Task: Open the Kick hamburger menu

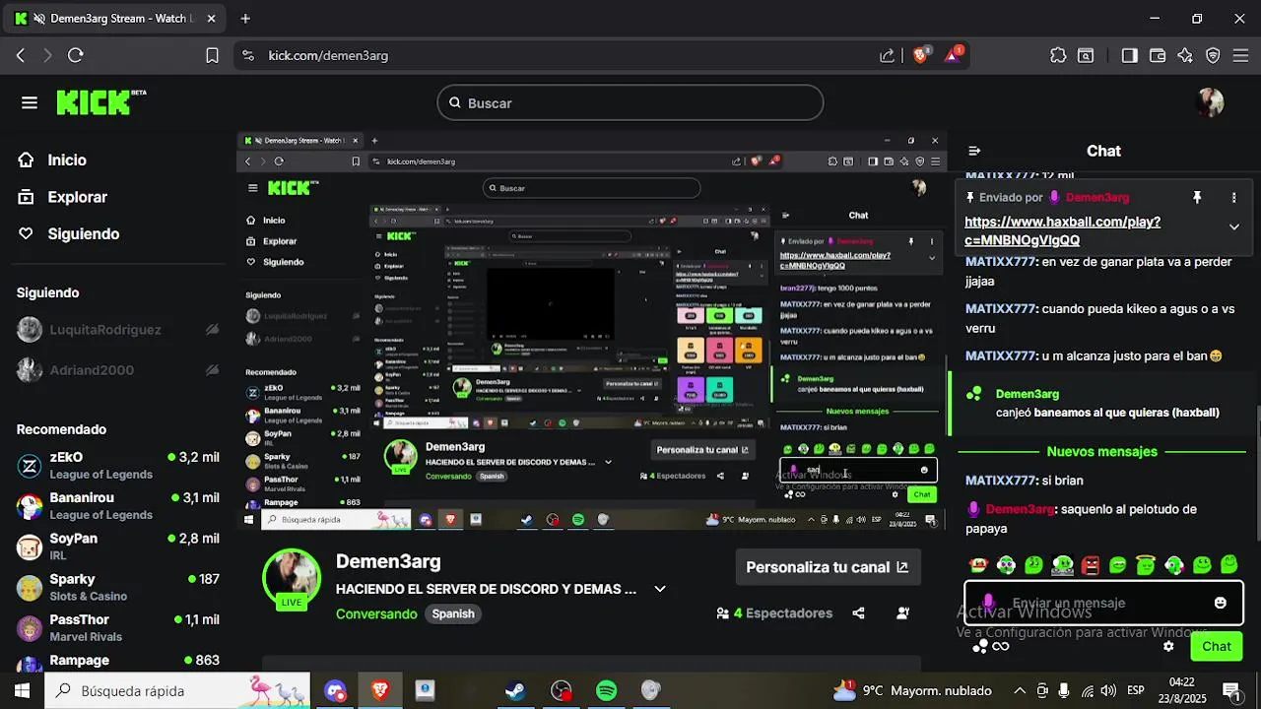Action: coord(30,102)
